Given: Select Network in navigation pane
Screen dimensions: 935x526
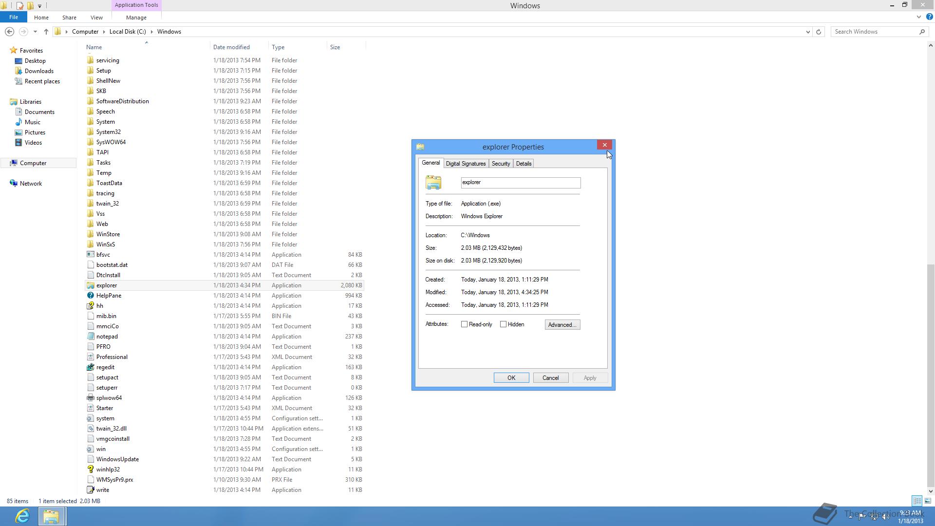Looking at the screenshot, I should point(31,184).
